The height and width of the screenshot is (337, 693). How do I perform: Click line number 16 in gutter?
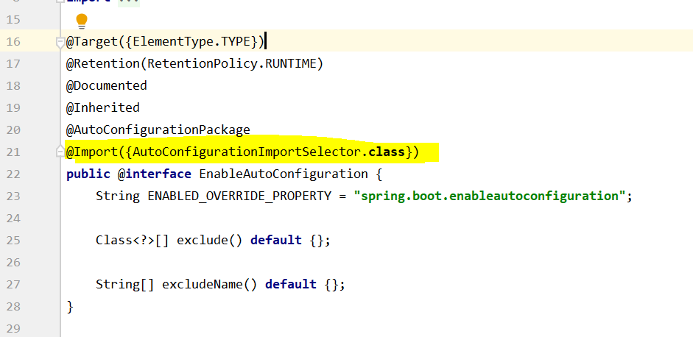tap(14, 41)
